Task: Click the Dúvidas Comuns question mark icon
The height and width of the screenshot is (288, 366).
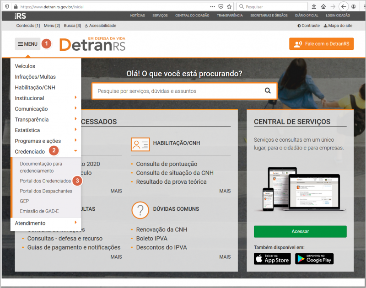Action: (140, 210)
